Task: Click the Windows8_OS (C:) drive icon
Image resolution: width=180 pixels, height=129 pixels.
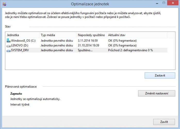Action: (x=9, y=41)
